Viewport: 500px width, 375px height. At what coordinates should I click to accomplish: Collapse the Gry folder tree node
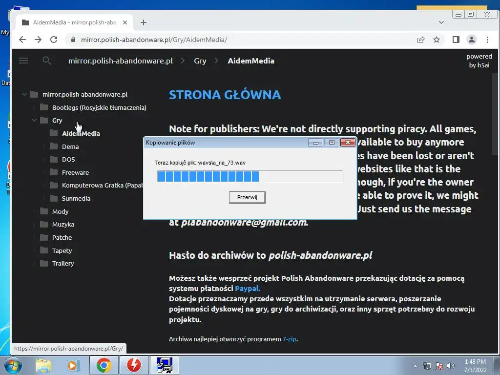34,120
